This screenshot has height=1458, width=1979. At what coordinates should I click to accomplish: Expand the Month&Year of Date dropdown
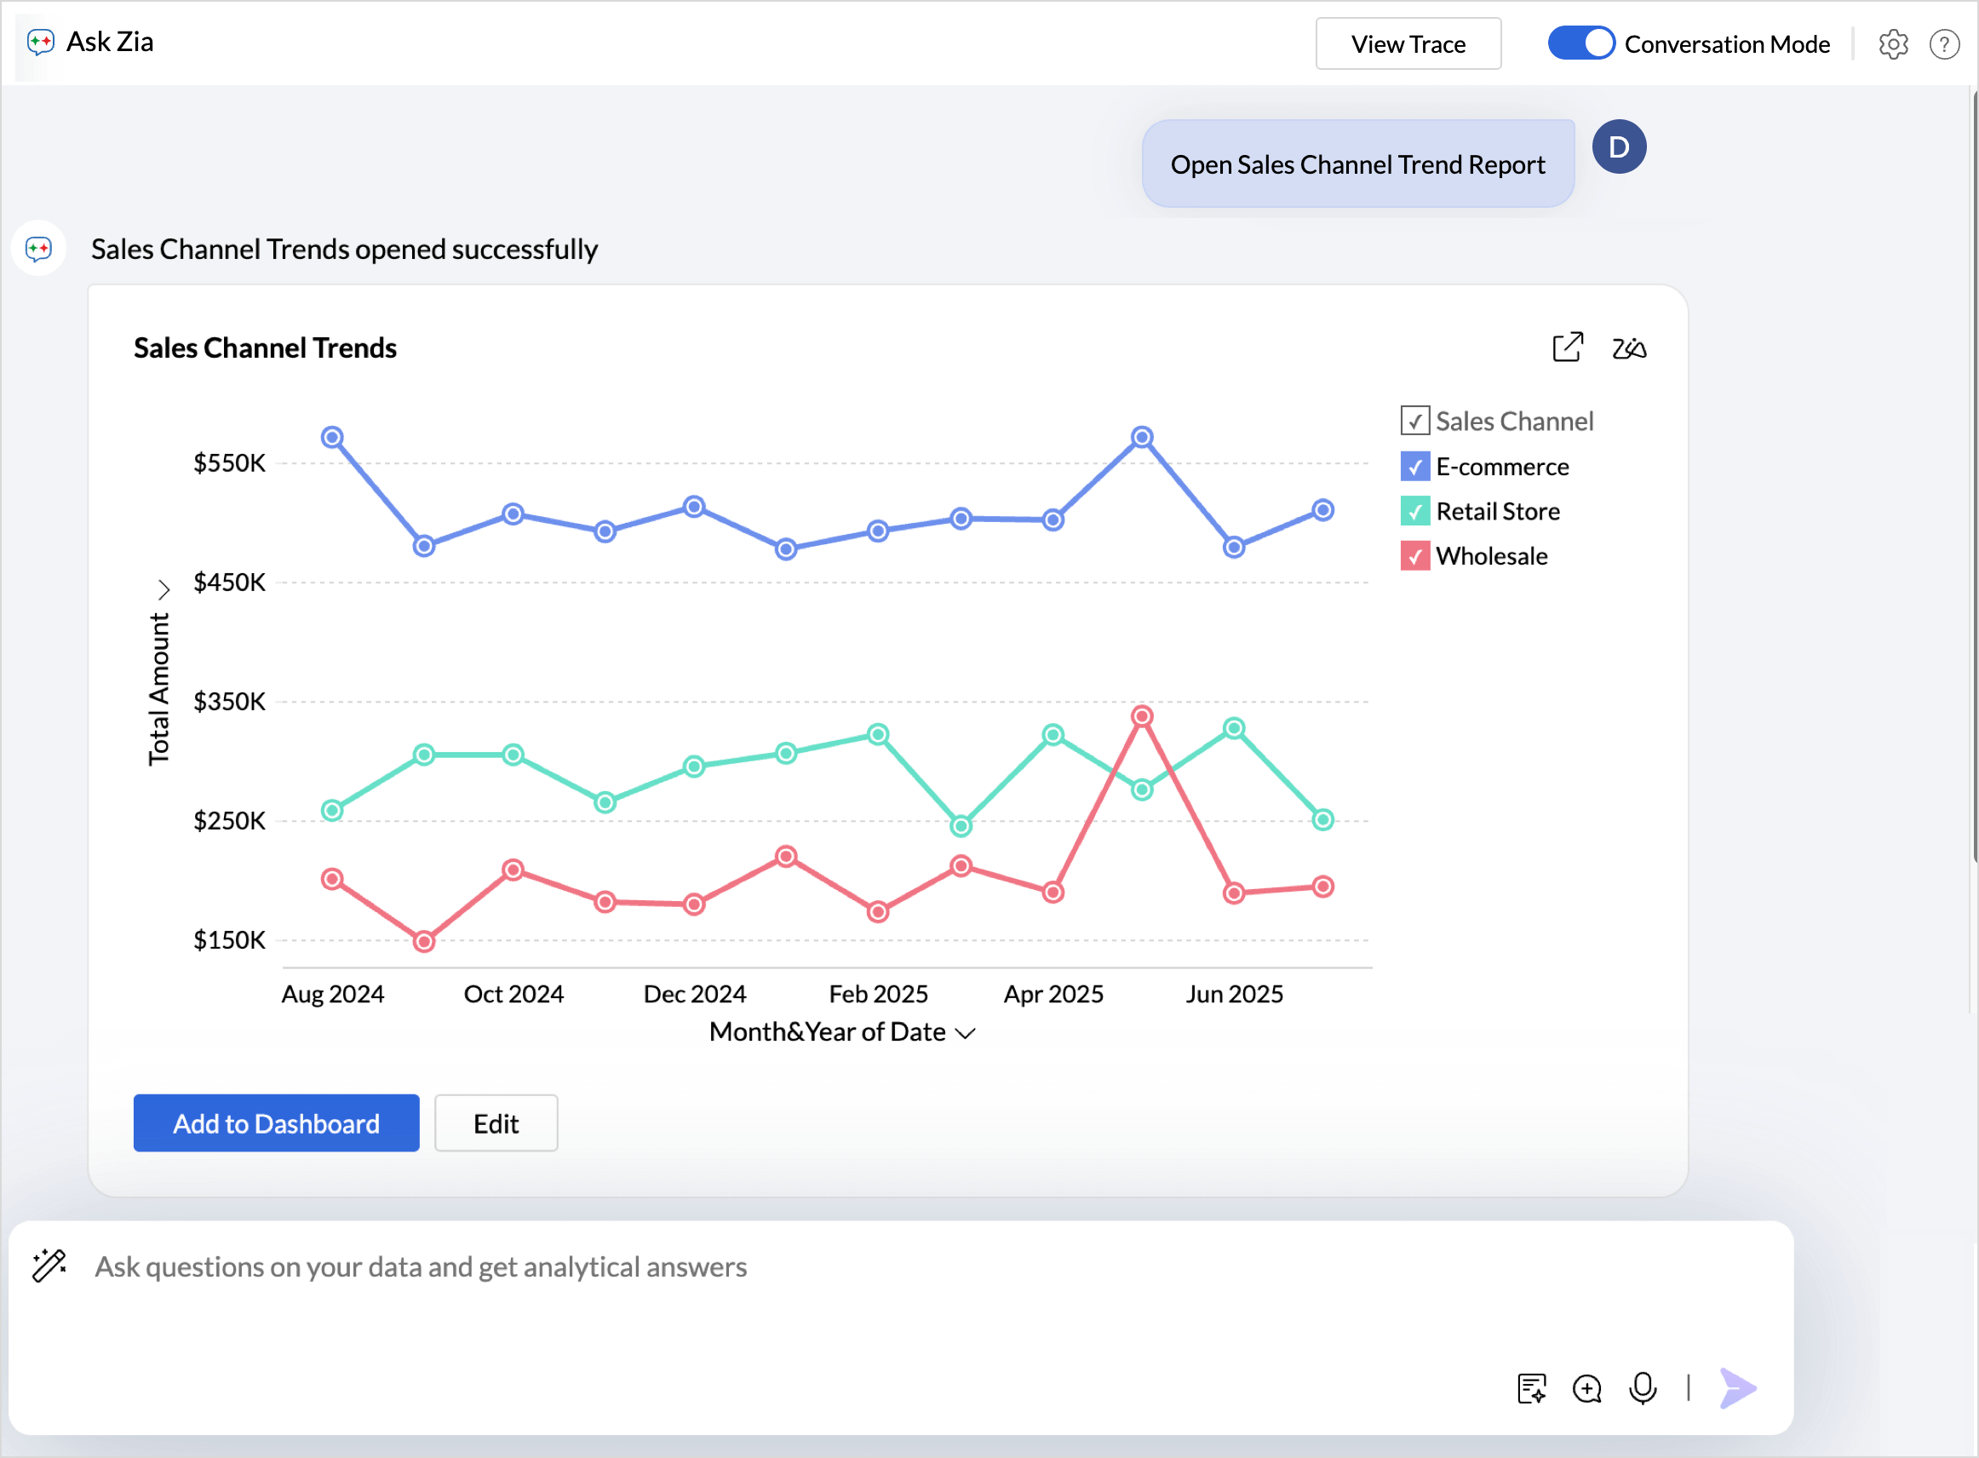pyautogui.click(x=967, y=1034)
